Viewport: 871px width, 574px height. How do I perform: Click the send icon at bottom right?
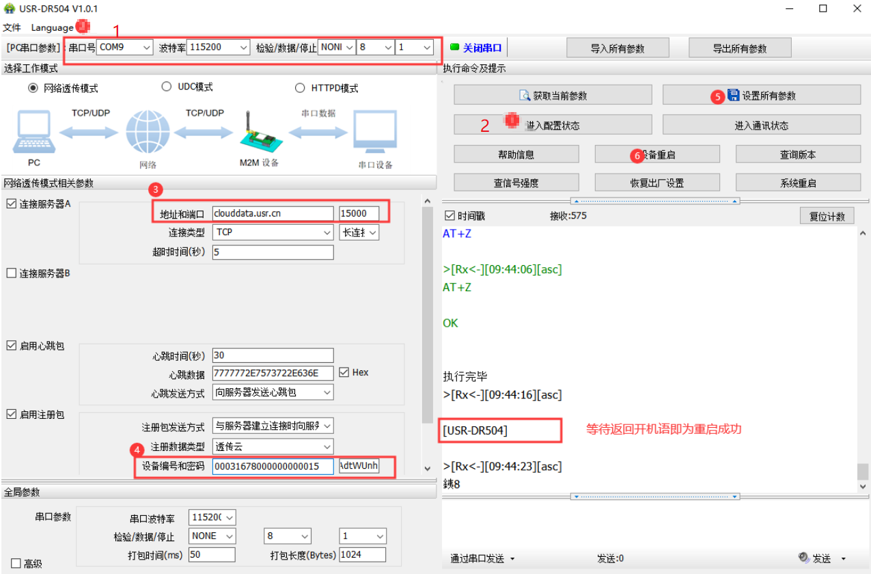(x=803, y=558)
